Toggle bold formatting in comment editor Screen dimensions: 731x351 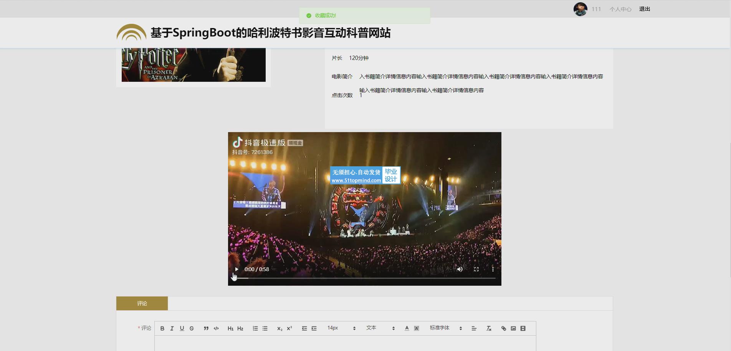pyautogui.click(x=162, y=328)
